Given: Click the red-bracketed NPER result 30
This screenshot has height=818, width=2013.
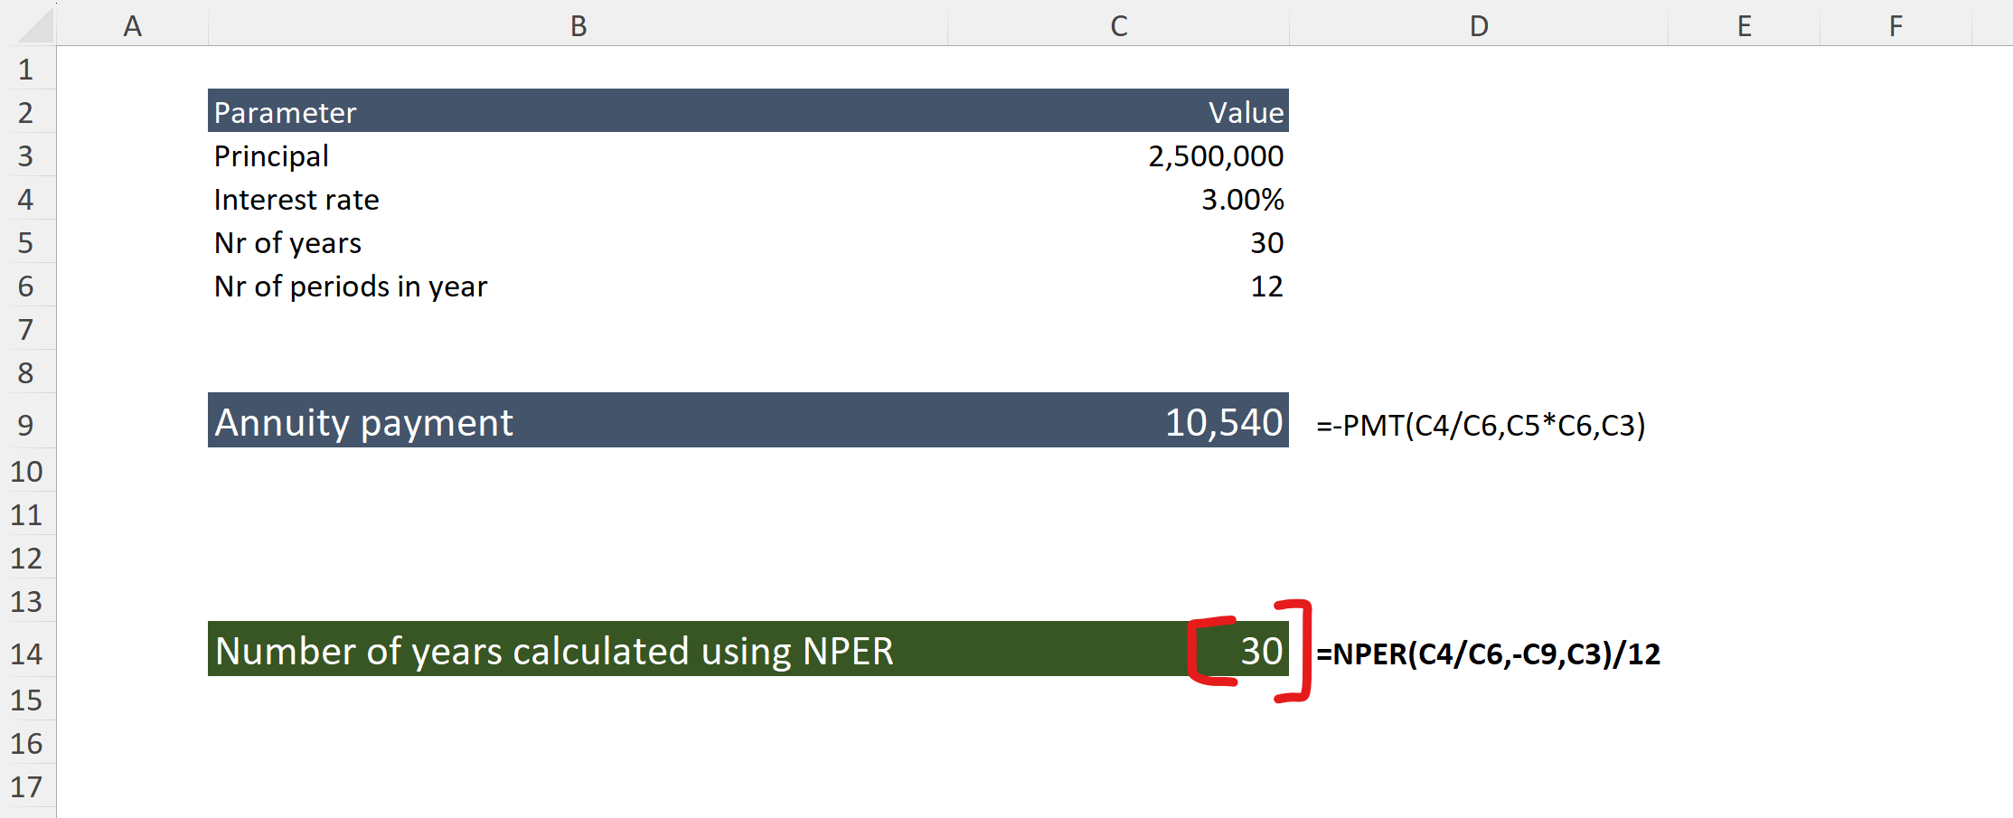Looking at the screenshot, I should (x=1260, y=651).
